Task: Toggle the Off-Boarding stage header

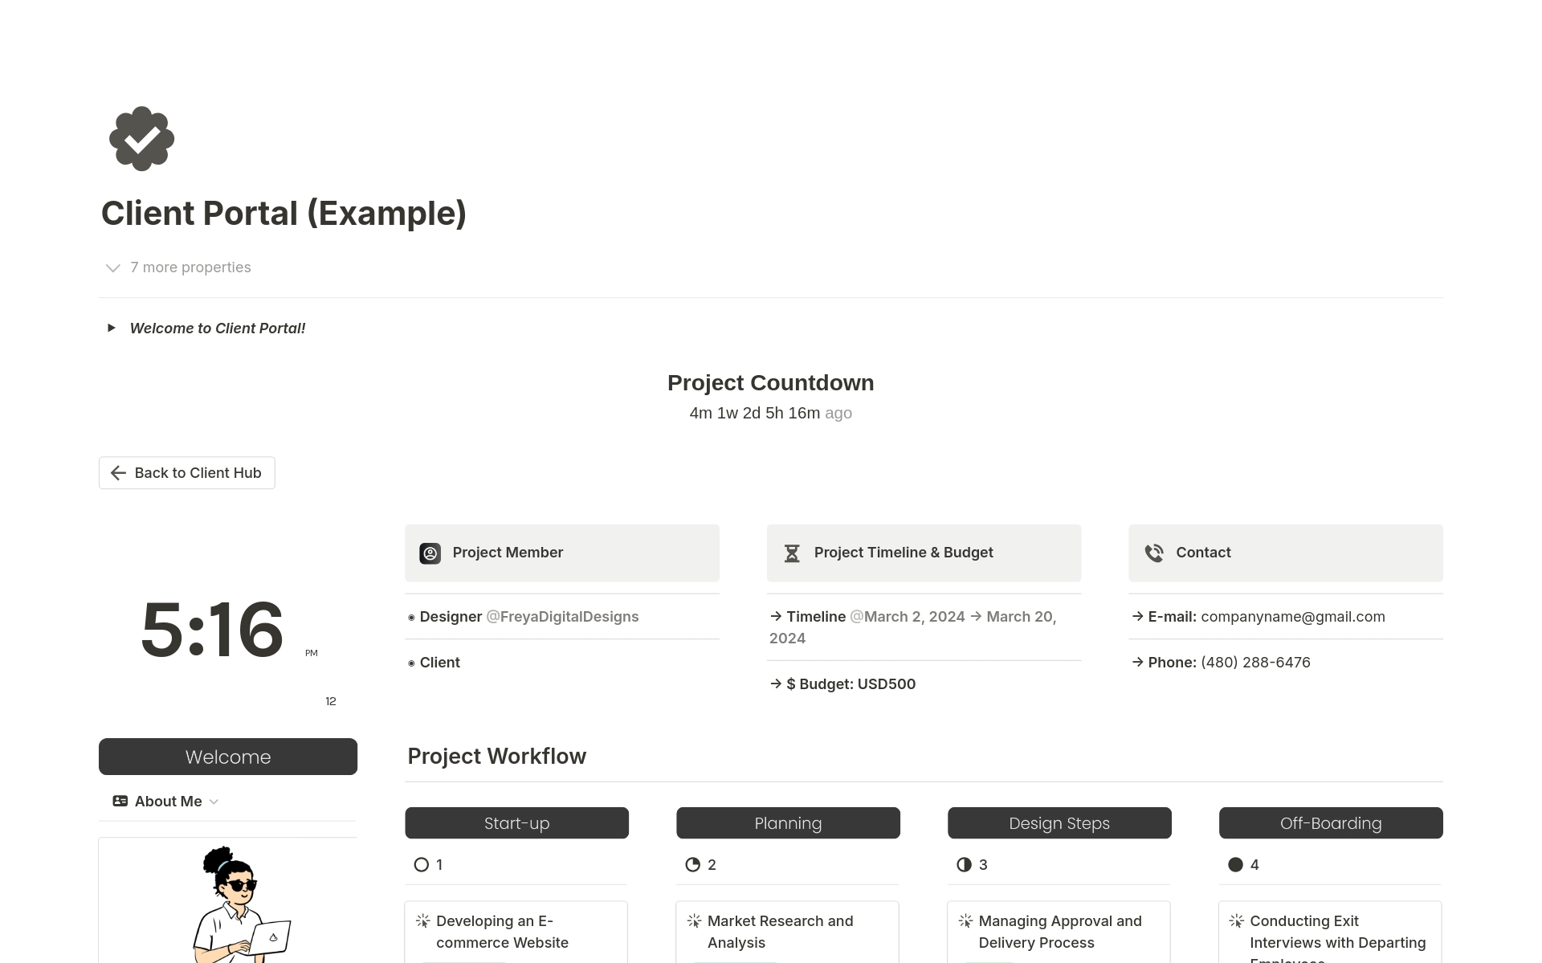Action: [1330, 822]
